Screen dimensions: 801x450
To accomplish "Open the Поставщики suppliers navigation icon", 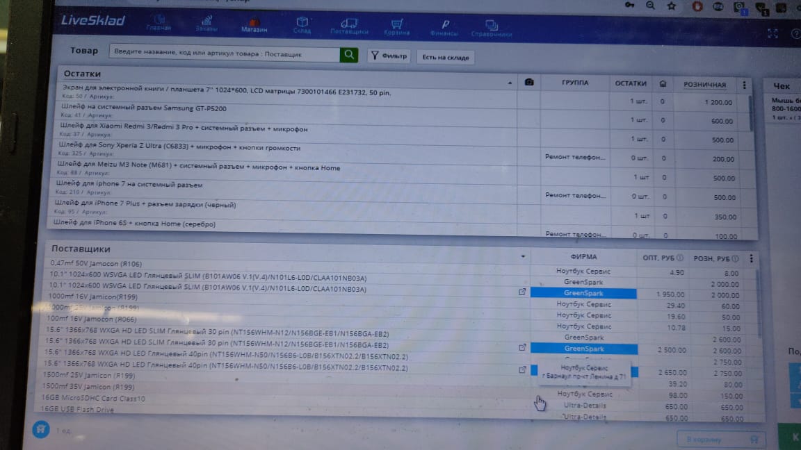I will coord(349,26).
